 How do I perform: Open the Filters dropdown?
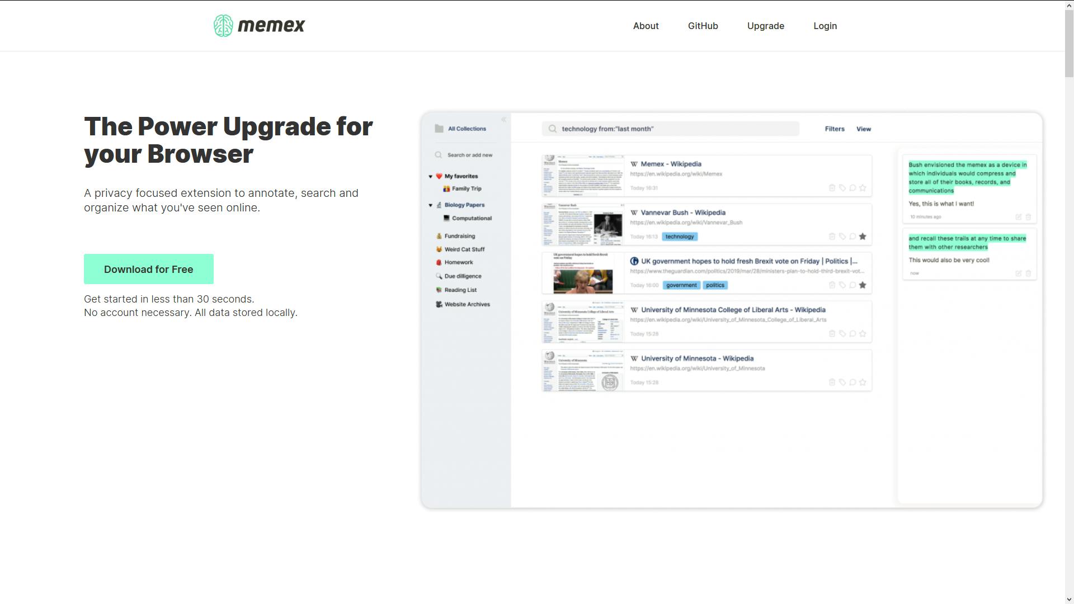[x=834, y=129]
